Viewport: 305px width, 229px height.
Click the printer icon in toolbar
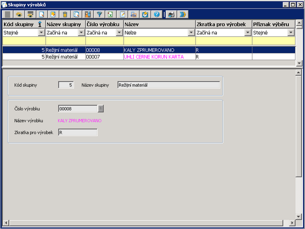point(172,14)
